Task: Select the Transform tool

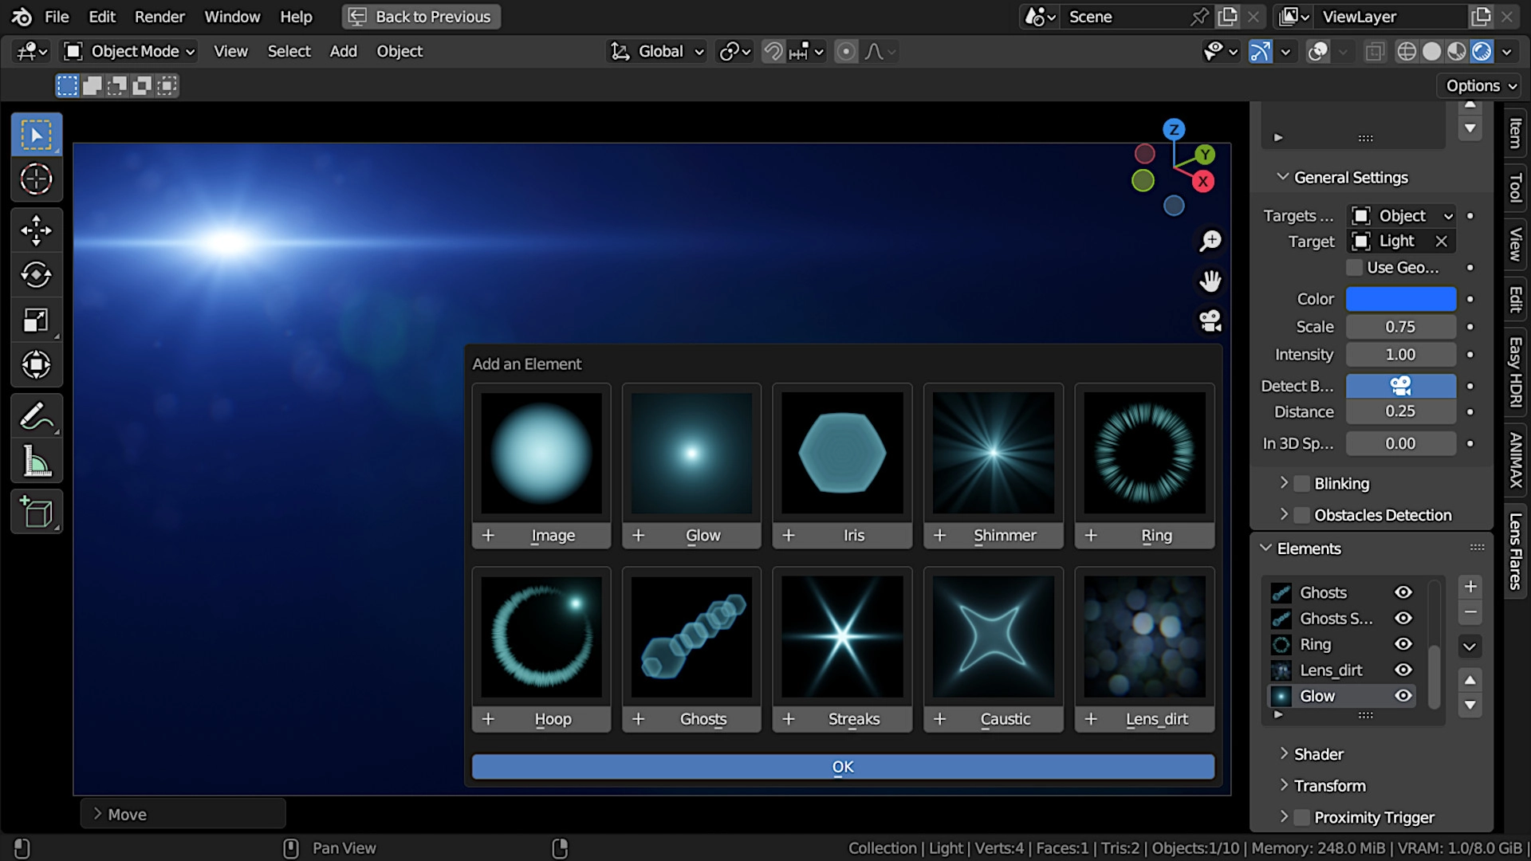Action: point(36,364)
